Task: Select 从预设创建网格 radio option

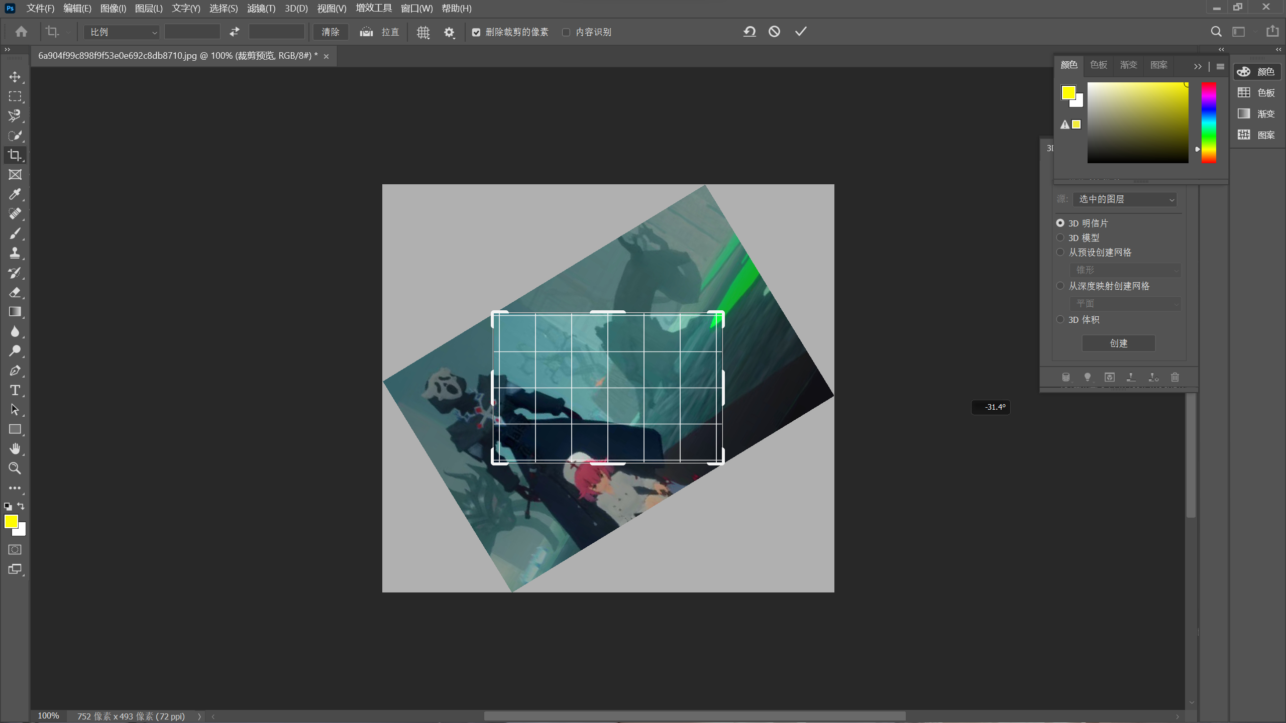Action: point(1060,252)
